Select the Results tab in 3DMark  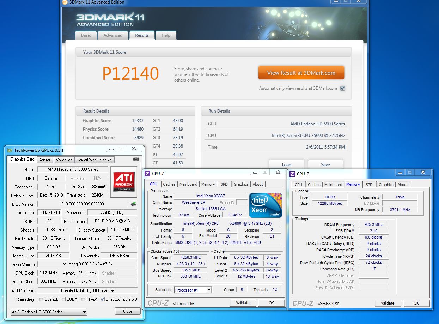click(142, 35)
